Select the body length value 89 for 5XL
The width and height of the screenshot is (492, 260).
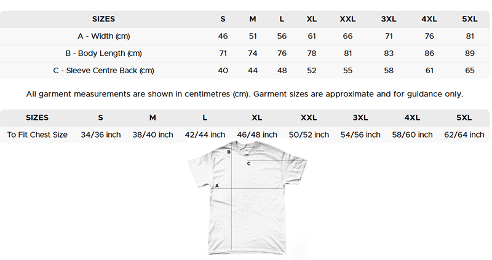tap(470, 53)
